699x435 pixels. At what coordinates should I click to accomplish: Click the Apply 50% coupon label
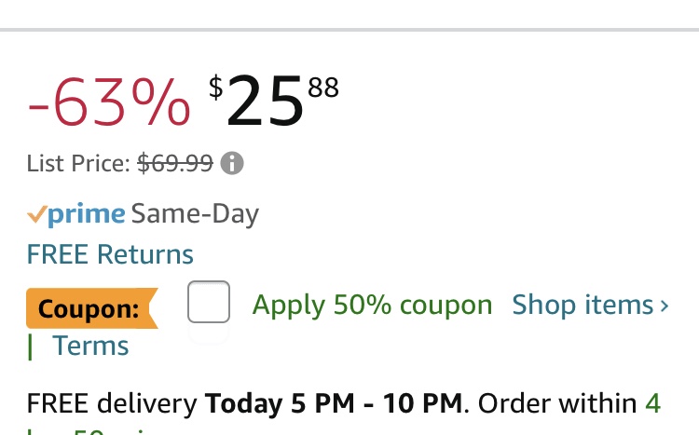point(372,305)
